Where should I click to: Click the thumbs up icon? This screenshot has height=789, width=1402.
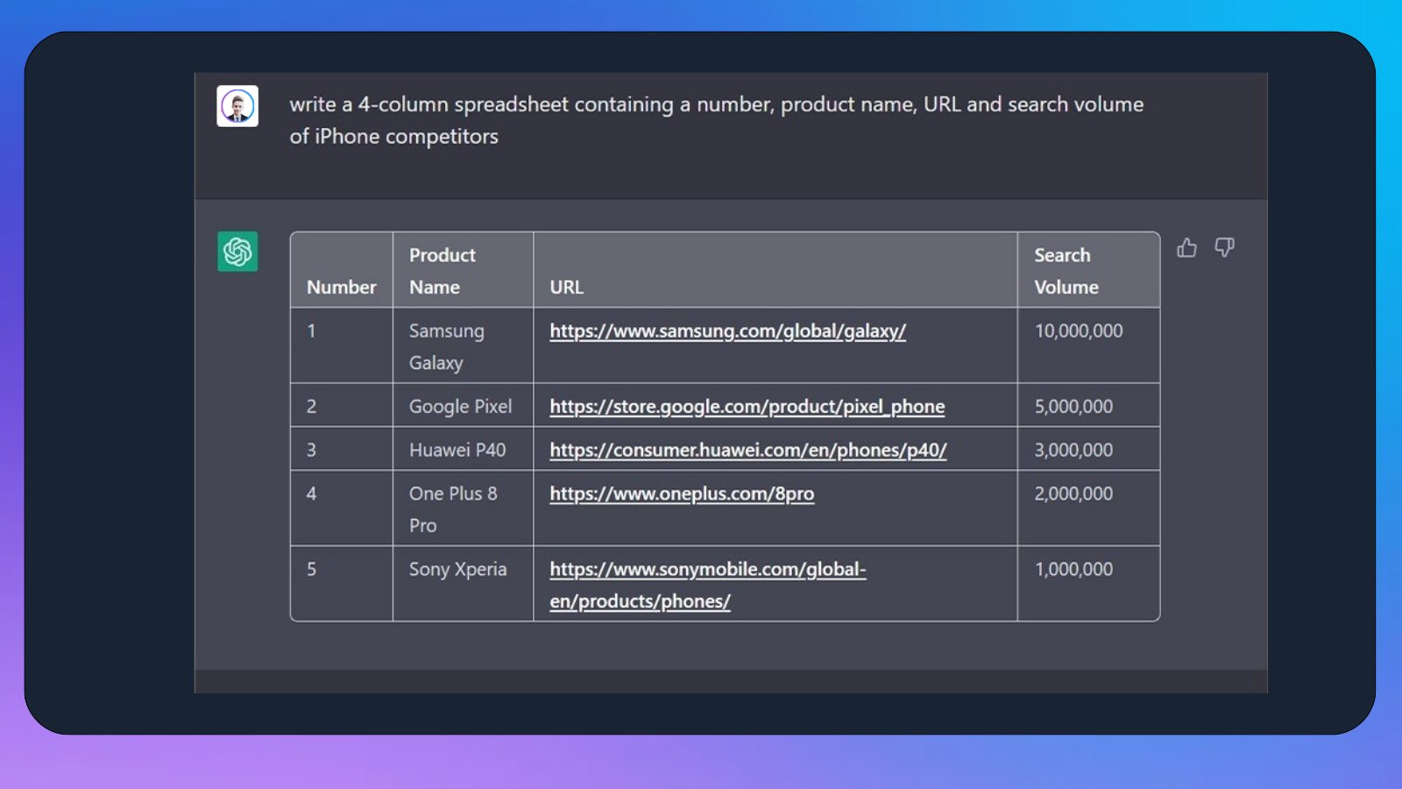click(1186, 248)
